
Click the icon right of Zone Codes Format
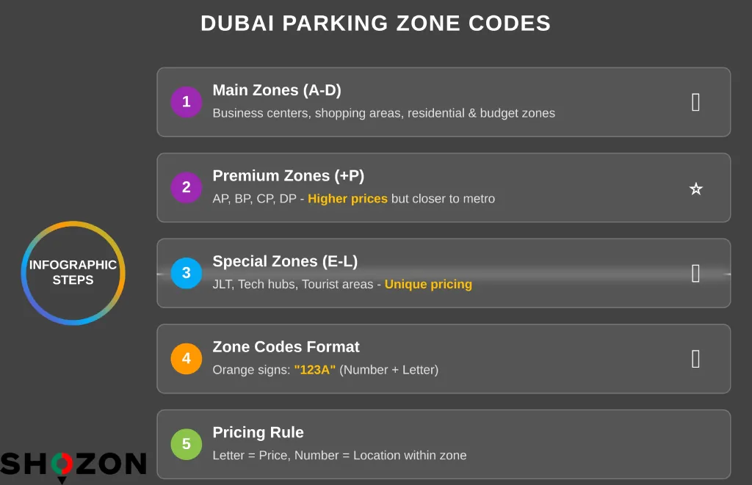[x=695, y=359]
